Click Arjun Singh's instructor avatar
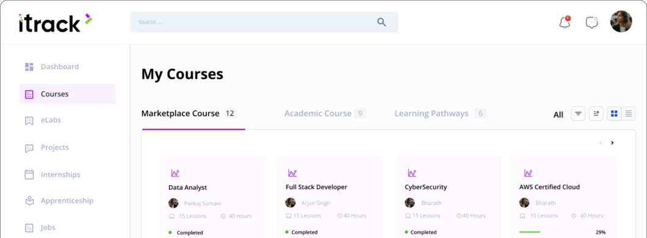 coord(291,203)
